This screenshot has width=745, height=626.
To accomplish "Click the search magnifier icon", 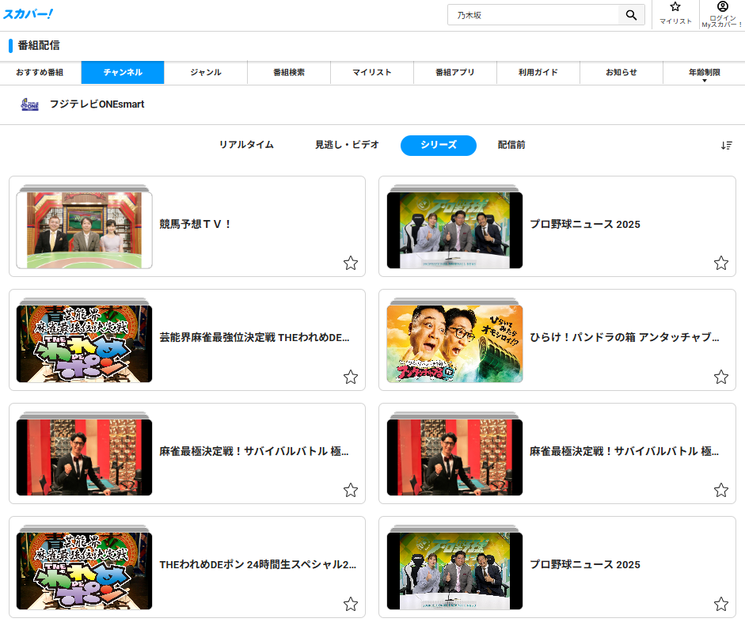I will [x=631, y=15].
